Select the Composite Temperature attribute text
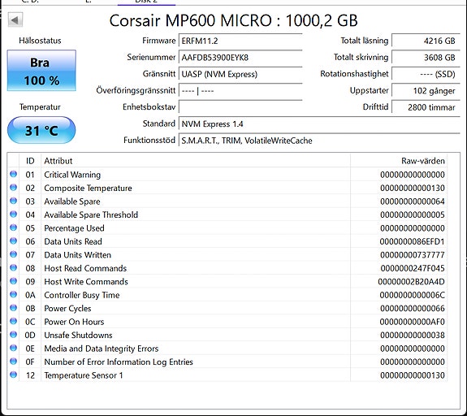The height and width of the screenshot is (416, 467). [88, 188]
